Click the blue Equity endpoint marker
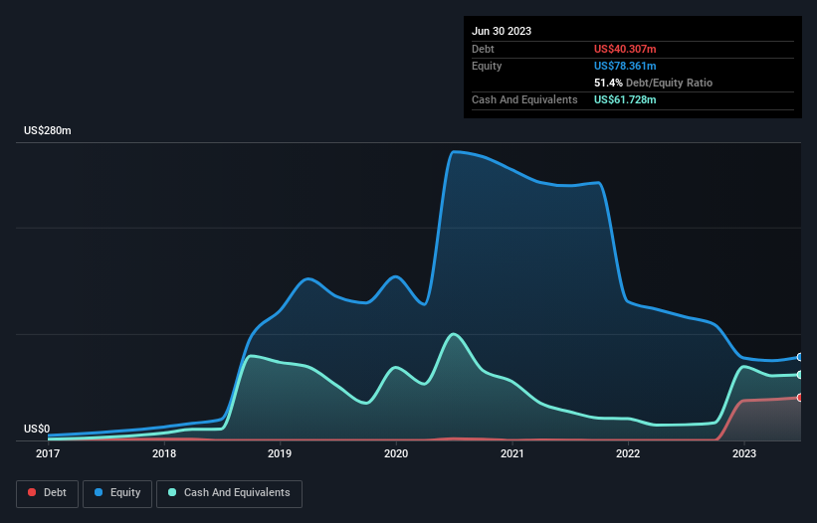817x523 pixels. click(800, 357)
